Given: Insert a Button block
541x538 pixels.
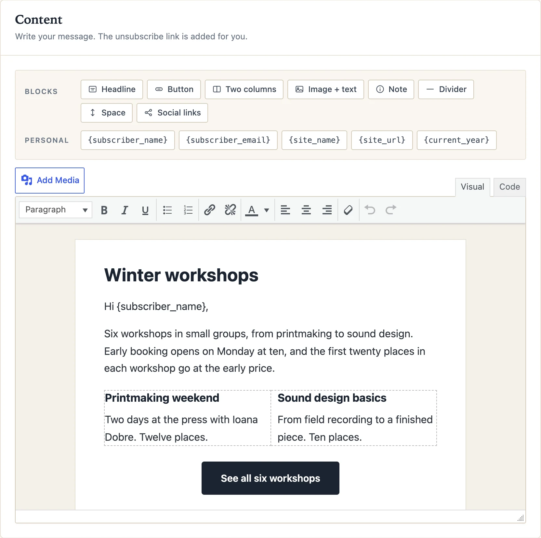Looking at the screenshot, I should (174, 89).
